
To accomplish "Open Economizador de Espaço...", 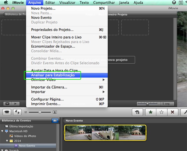I will (67, 46).
